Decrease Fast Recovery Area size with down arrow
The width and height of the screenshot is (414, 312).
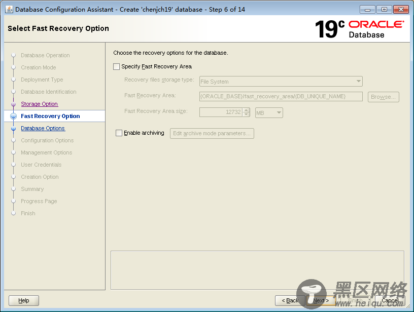[x=247, y=114]
